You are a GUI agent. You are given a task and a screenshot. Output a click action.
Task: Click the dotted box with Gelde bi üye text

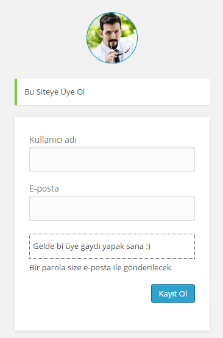pos(112,246)
